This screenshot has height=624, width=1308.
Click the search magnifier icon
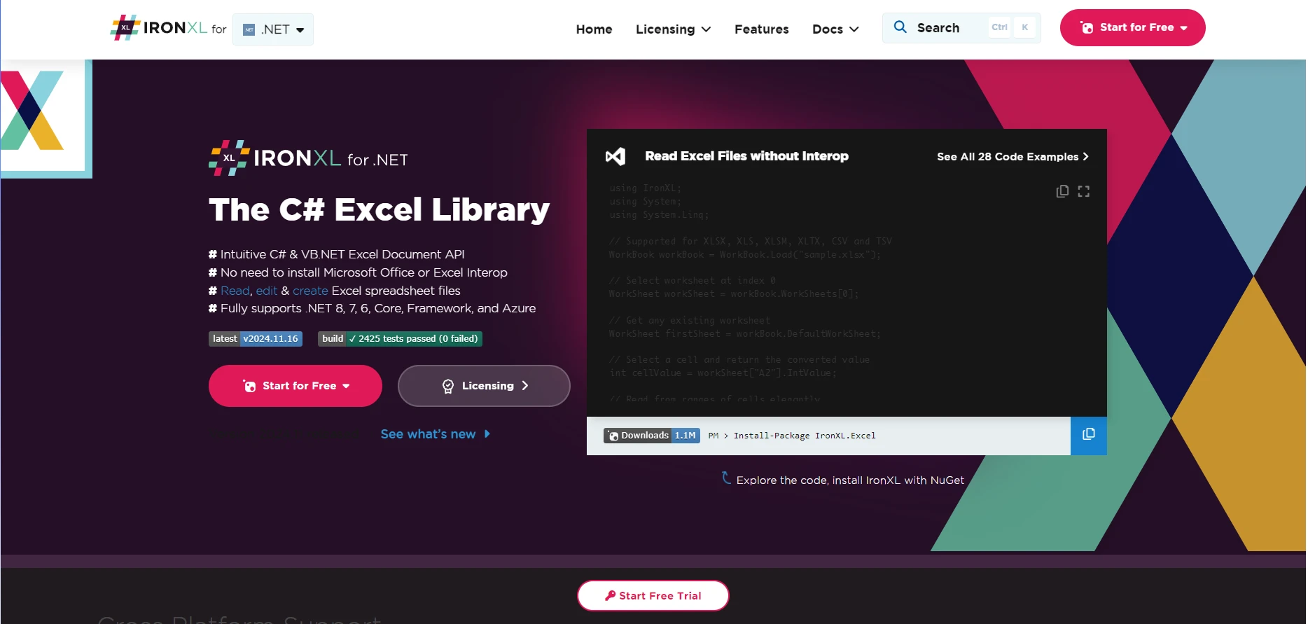[x=900, y=27]
